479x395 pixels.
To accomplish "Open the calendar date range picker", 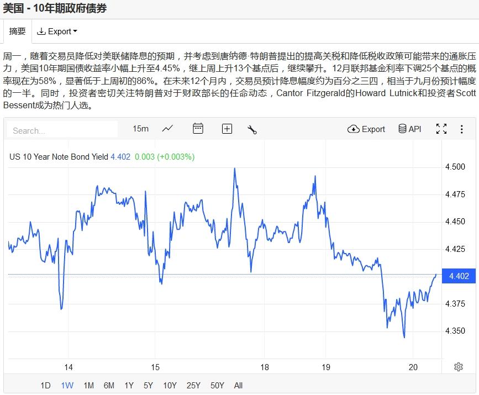I will [x=198, y=129].
